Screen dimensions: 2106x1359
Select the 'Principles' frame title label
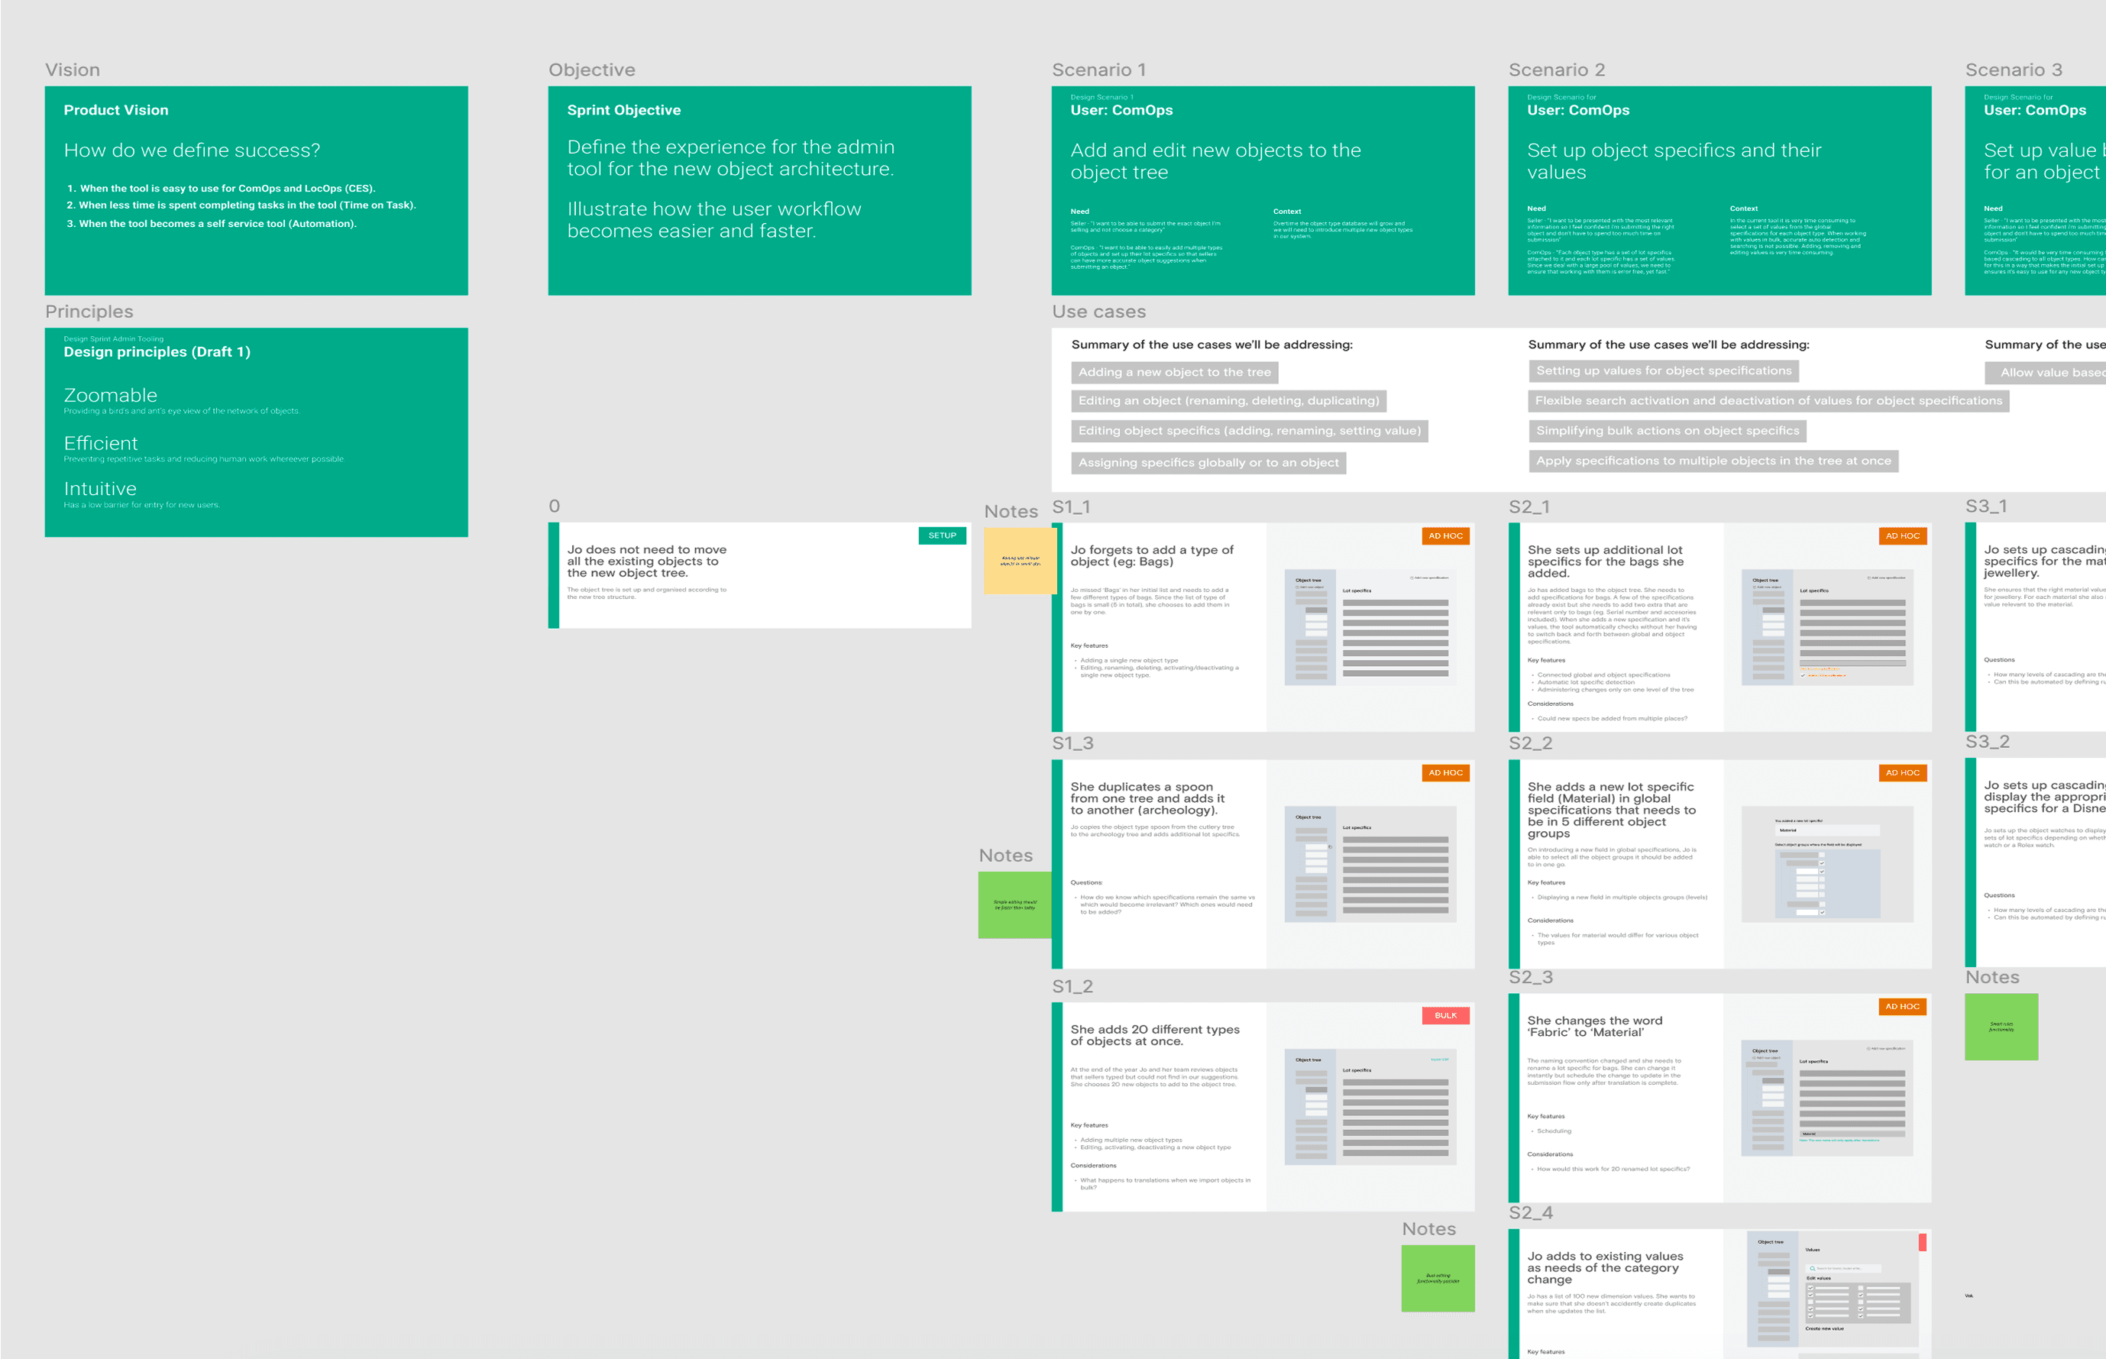89,312
